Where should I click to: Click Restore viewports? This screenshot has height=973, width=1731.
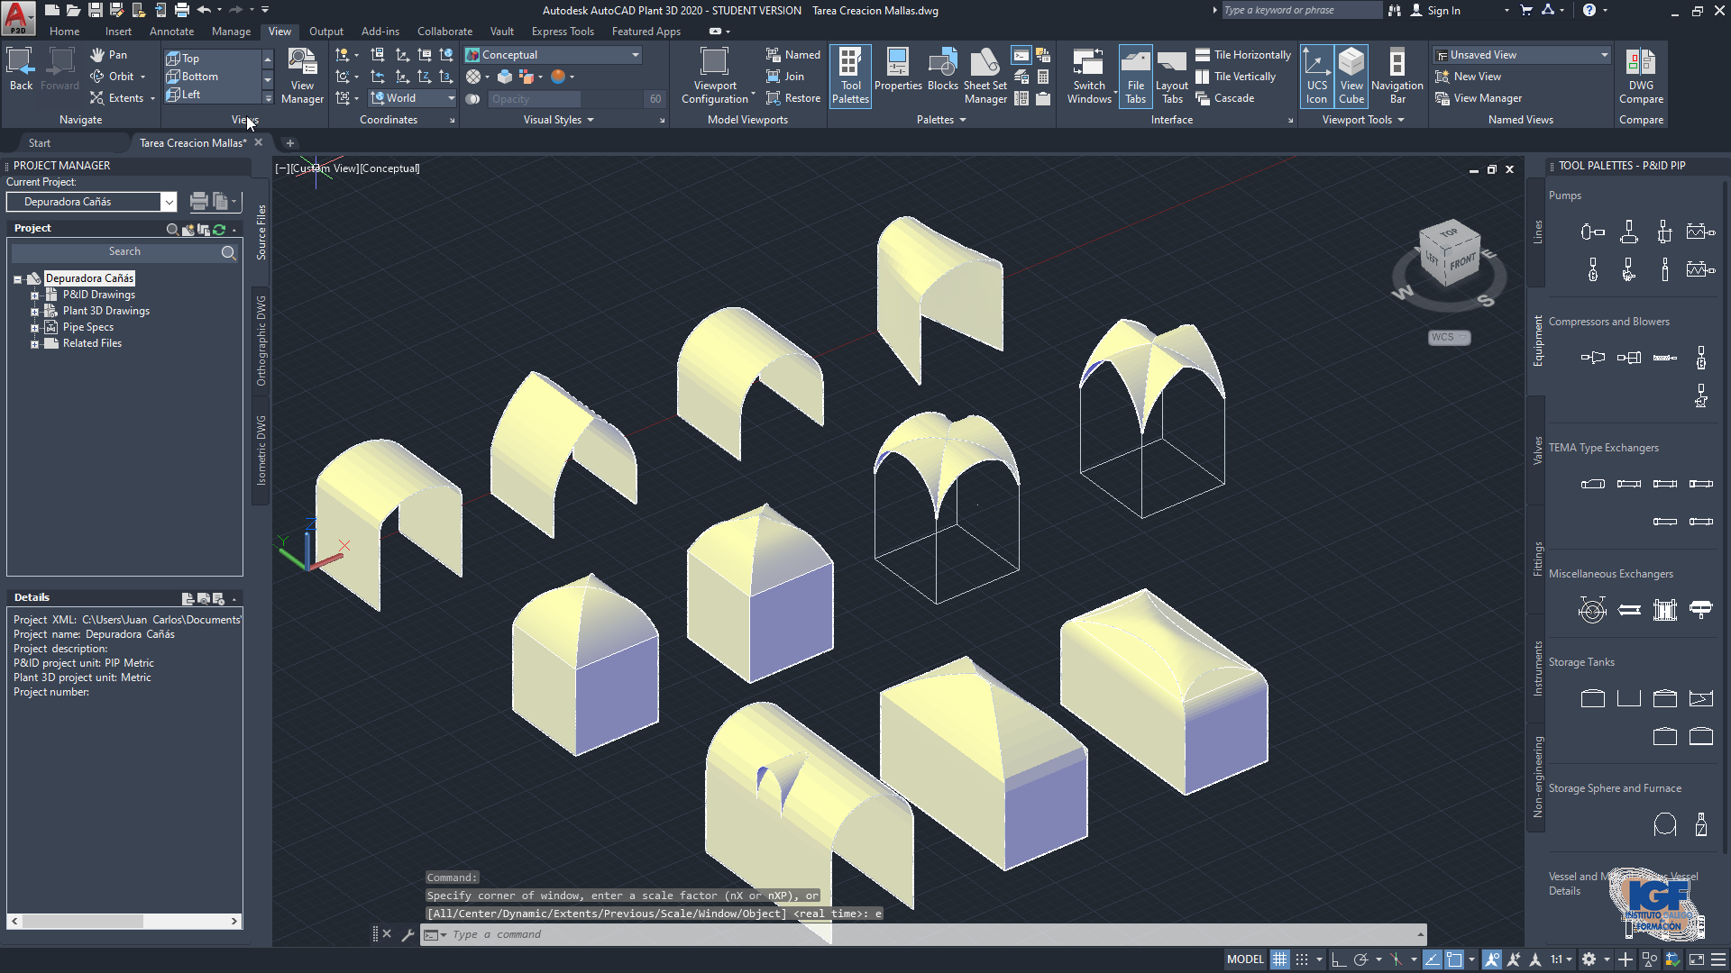(792, 98)
